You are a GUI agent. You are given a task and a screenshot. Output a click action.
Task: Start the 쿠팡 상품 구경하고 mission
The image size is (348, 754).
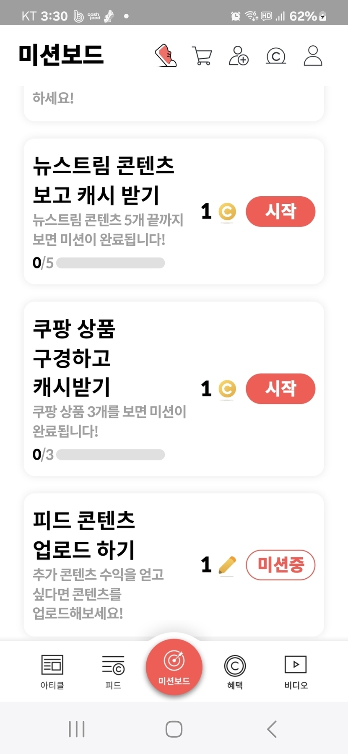tap(280, 389)
